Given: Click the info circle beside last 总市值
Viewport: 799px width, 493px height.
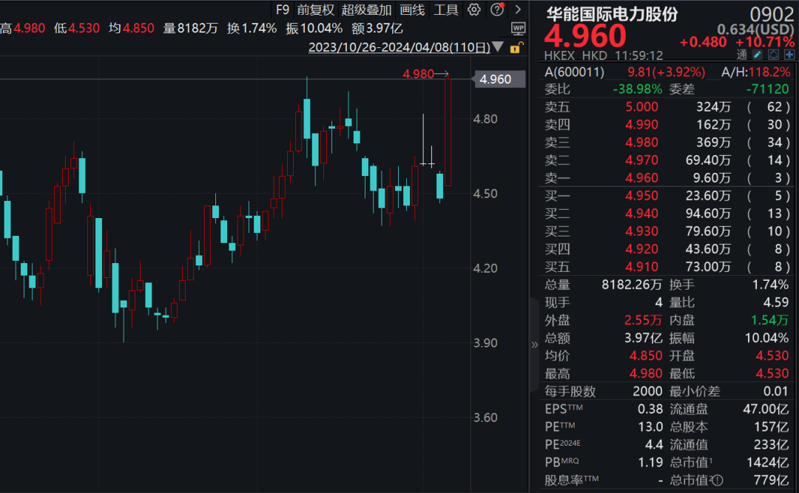Looking at the screenshot, I should 717,480.
